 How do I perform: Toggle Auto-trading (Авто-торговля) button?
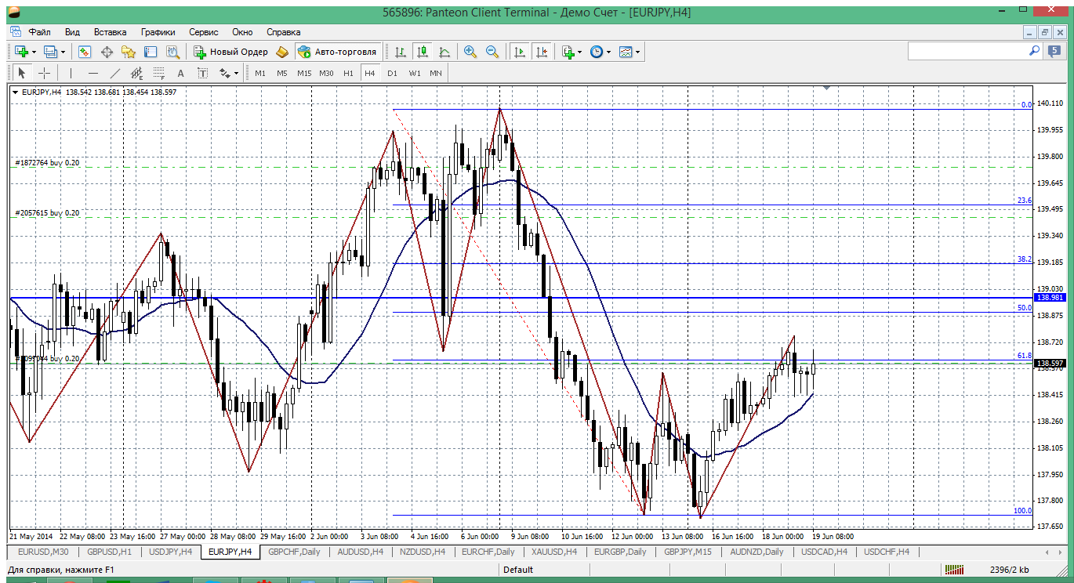point(337,52)
